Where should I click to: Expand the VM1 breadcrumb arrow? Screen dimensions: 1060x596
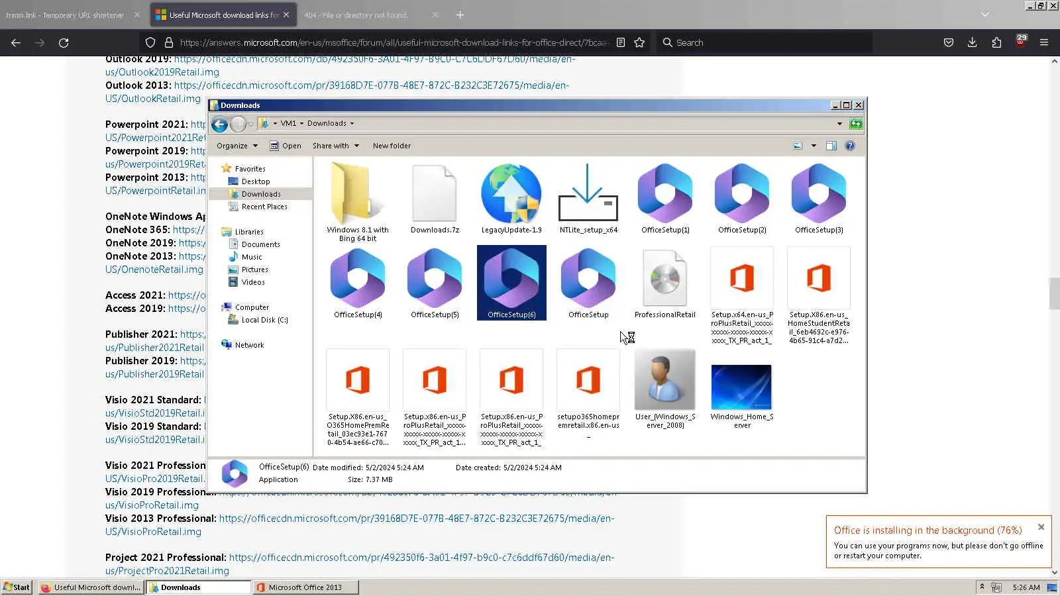pos(301,123)
